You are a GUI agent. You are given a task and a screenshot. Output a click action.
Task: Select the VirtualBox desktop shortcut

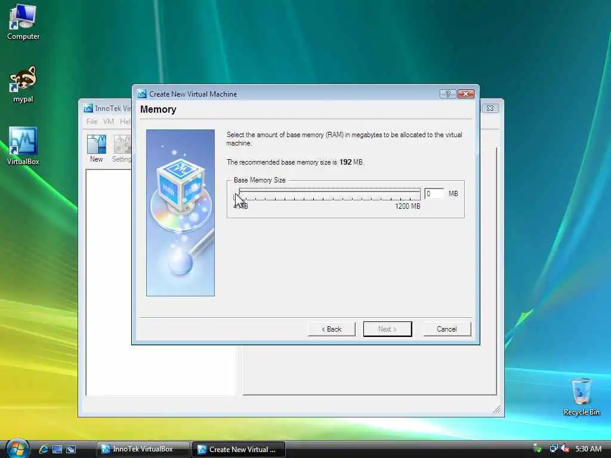[x=23, y=146]
